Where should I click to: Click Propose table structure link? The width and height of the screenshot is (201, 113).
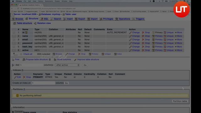[x=36, y=59]
